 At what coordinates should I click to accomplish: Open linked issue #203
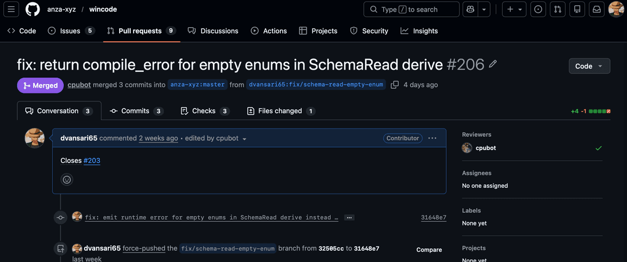pos(92,160)
